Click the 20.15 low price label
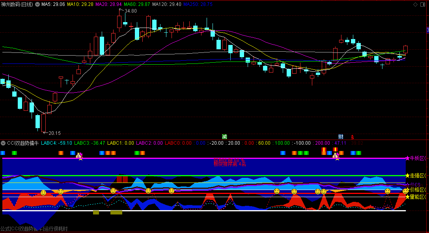 (54, 133)
